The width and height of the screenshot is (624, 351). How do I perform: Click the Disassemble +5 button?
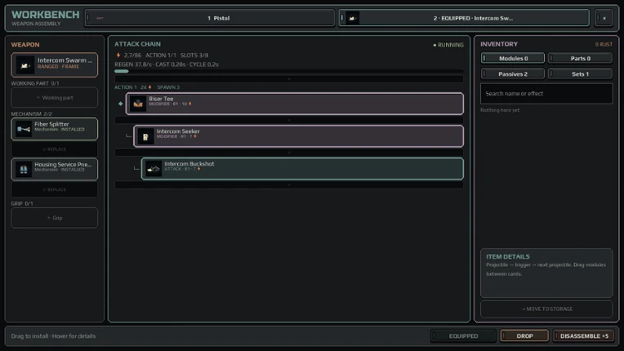[x=583, y=335]
